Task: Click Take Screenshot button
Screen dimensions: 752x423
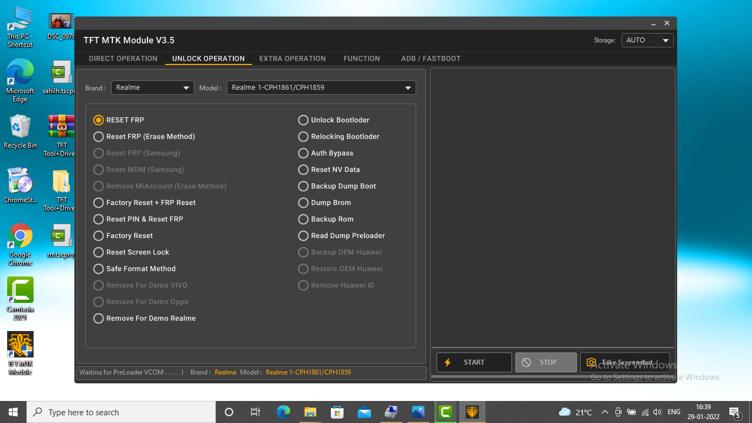Action: [625, 362]
